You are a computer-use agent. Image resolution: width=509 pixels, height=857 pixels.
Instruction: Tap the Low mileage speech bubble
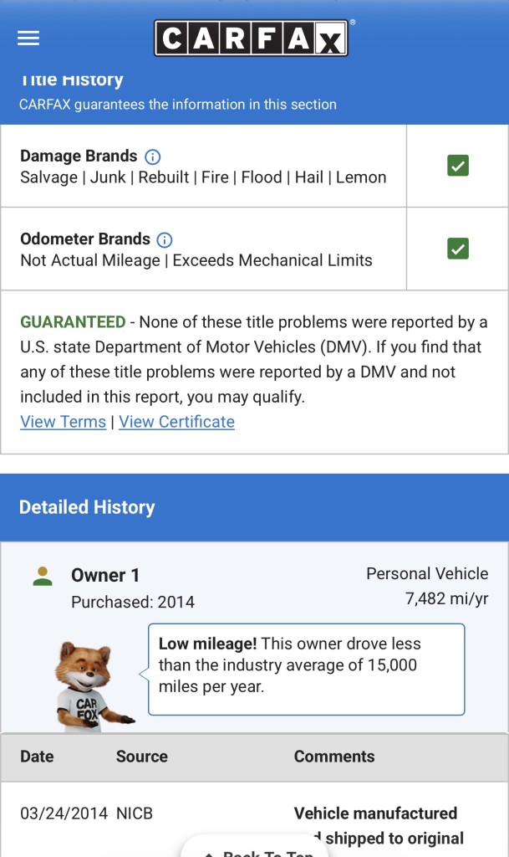click(306, 670)
